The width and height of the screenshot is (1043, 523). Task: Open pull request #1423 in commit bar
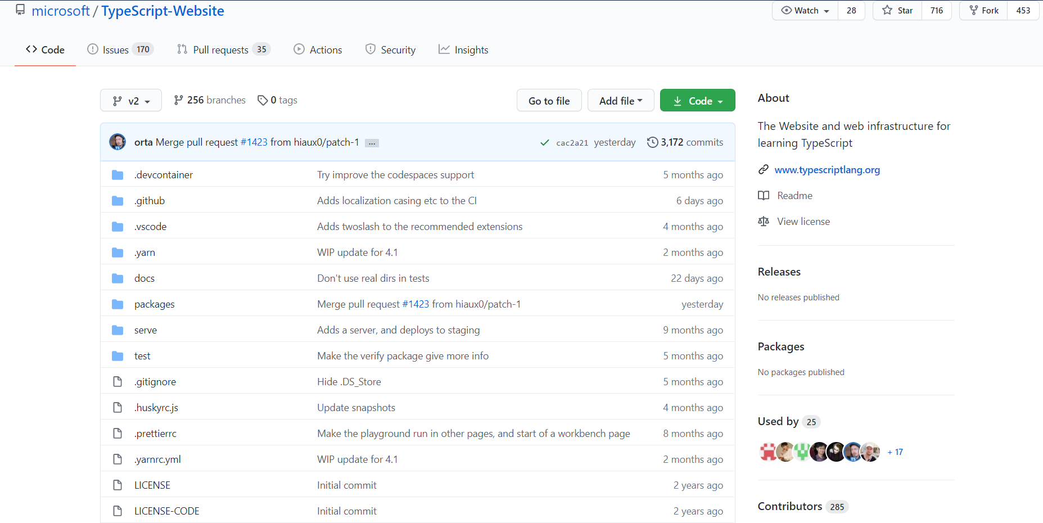pos(254,142)
